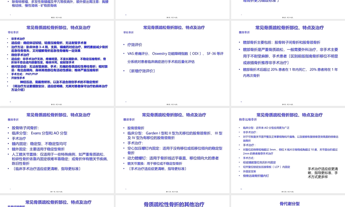Click 髋关节置换: 用于移位或不稳定型骨折
The height and width of the screenshot is (207, 345).
click(x=155, y=164)
